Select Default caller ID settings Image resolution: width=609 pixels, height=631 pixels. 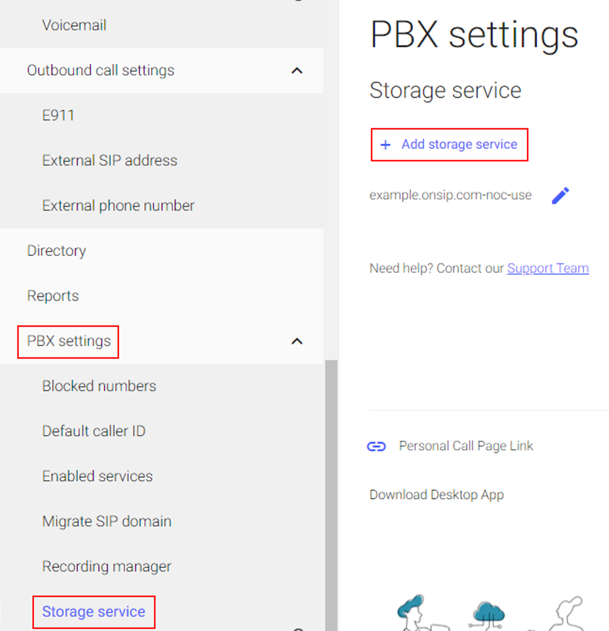click(94, 431)
